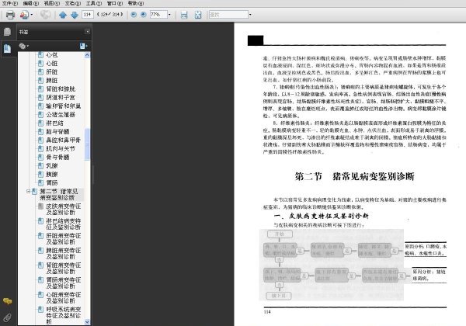This screenshot has width=466, height=326.
Task: Click the zoom in plus button
Action: (143, 14)
